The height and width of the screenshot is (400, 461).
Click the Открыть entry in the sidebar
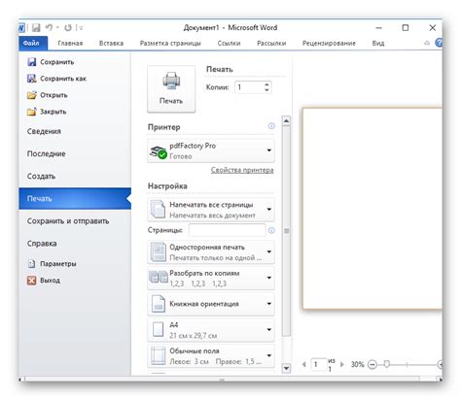[x=48, y=95]
